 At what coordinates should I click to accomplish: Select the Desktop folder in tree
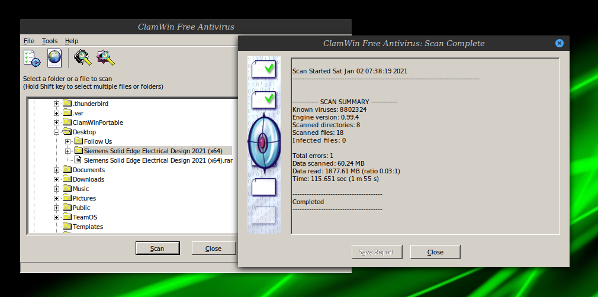84,132
